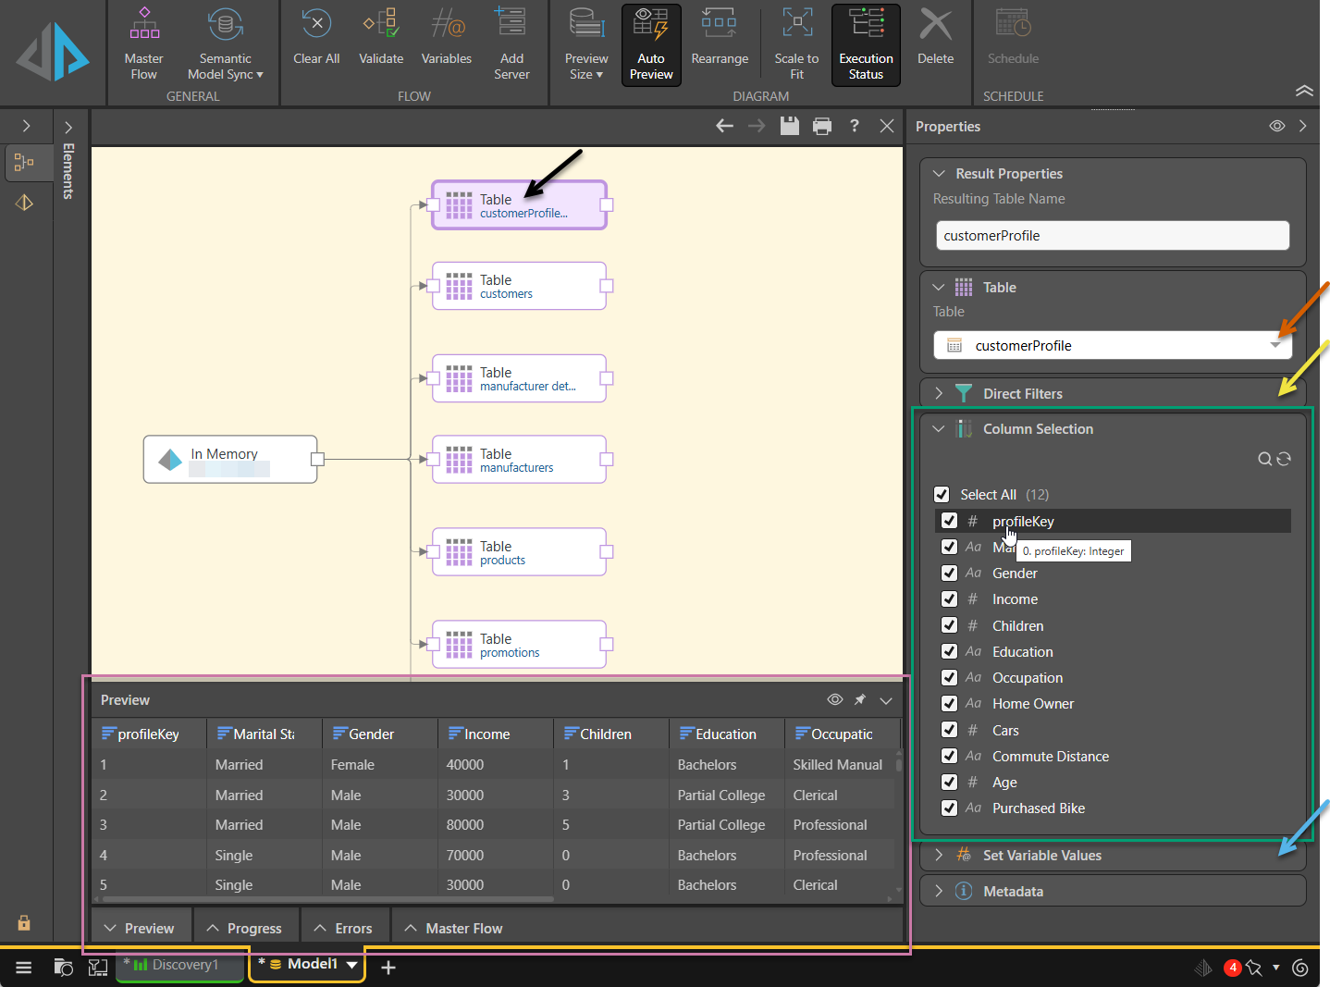Click the save disk icon
The width and height of the screenshot is (1330, 987).
(789, 126)
